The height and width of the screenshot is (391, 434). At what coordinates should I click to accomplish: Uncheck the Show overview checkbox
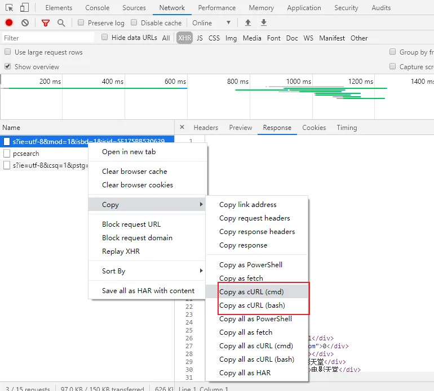(x=8, y=66)
